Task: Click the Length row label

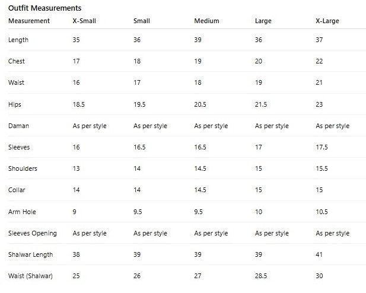Action: point(18,40)
